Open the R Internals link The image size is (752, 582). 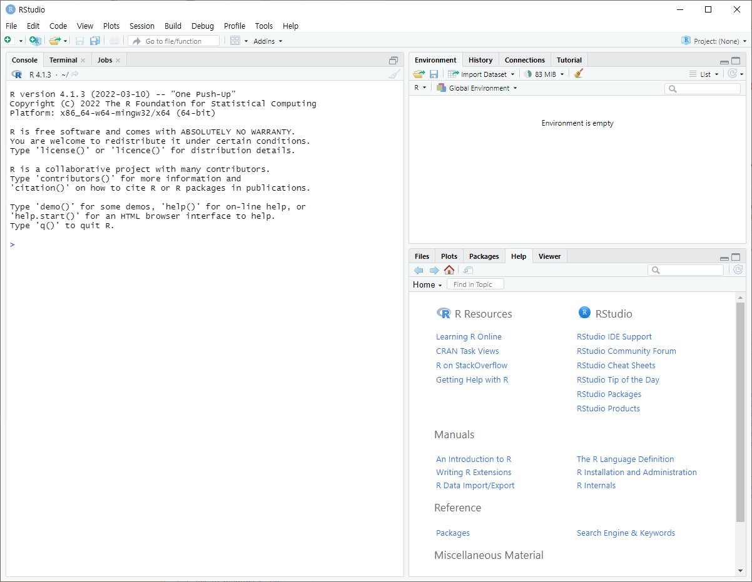pyautogui.click(x=596, y=485)
